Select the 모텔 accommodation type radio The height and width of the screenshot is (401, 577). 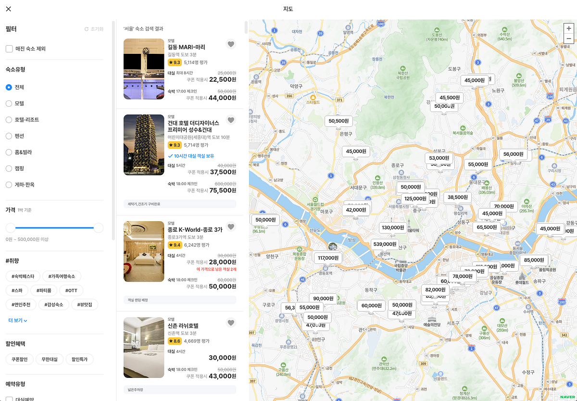point(9,103)
